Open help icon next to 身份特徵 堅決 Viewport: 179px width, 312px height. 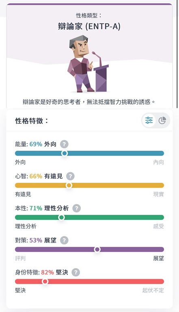click(x=76, y=272)
